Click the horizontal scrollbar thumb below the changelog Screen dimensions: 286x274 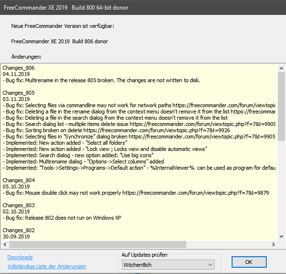pos(98,244)
